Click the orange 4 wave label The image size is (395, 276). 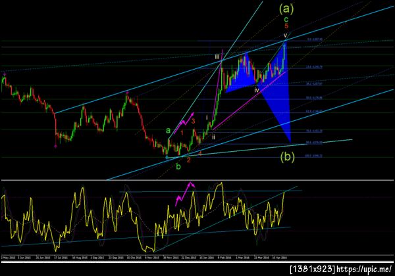coord(199,154)
